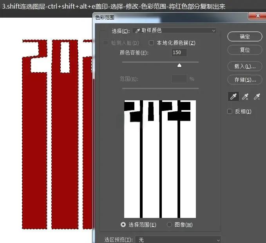Enable the 本地化颜色簇 checkbox
Viewport: 266px width, 243px height.
point(151,43)
